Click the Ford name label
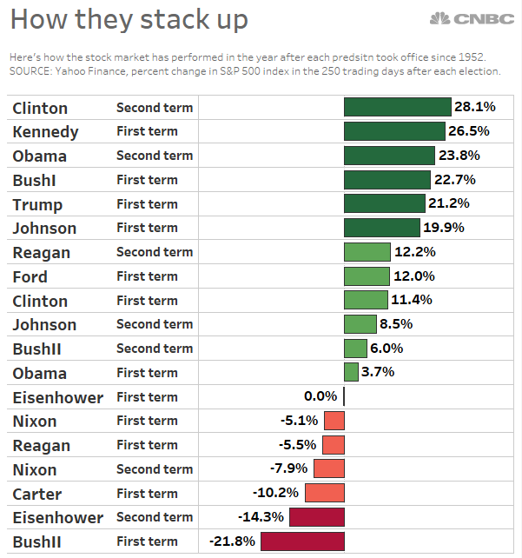Image resolution: width=522 pixels, height=558 pixels. point(30,277)
